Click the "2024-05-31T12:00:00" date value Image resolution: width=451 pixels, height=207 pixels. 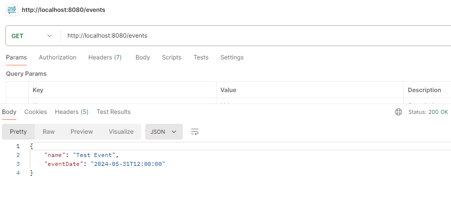(x=128, y=164)
